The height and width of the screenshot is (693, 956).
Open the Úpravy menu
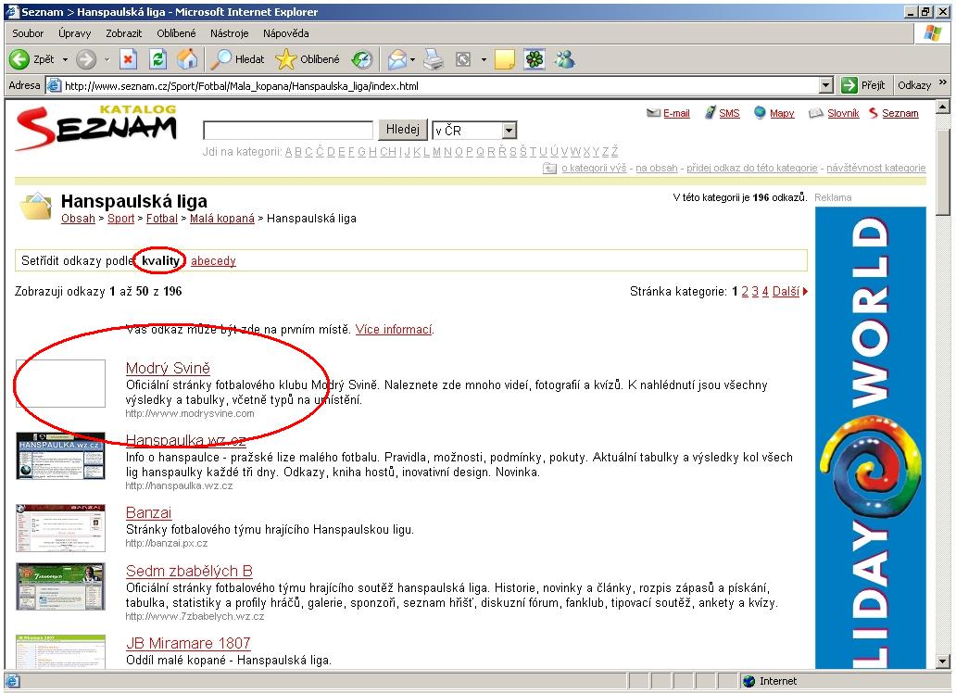point(74,33)
